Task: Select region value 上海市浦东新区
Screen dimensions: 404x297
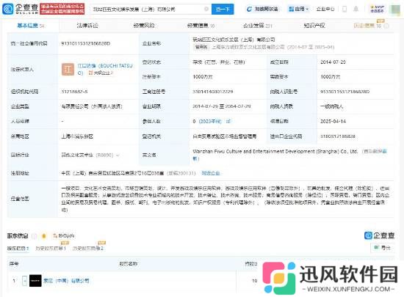Action: (x=77, y=136)
